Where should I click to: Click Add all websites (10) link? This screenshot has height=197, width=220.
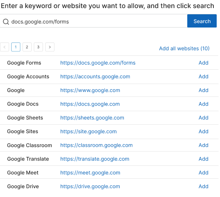[x=184, y=48]
